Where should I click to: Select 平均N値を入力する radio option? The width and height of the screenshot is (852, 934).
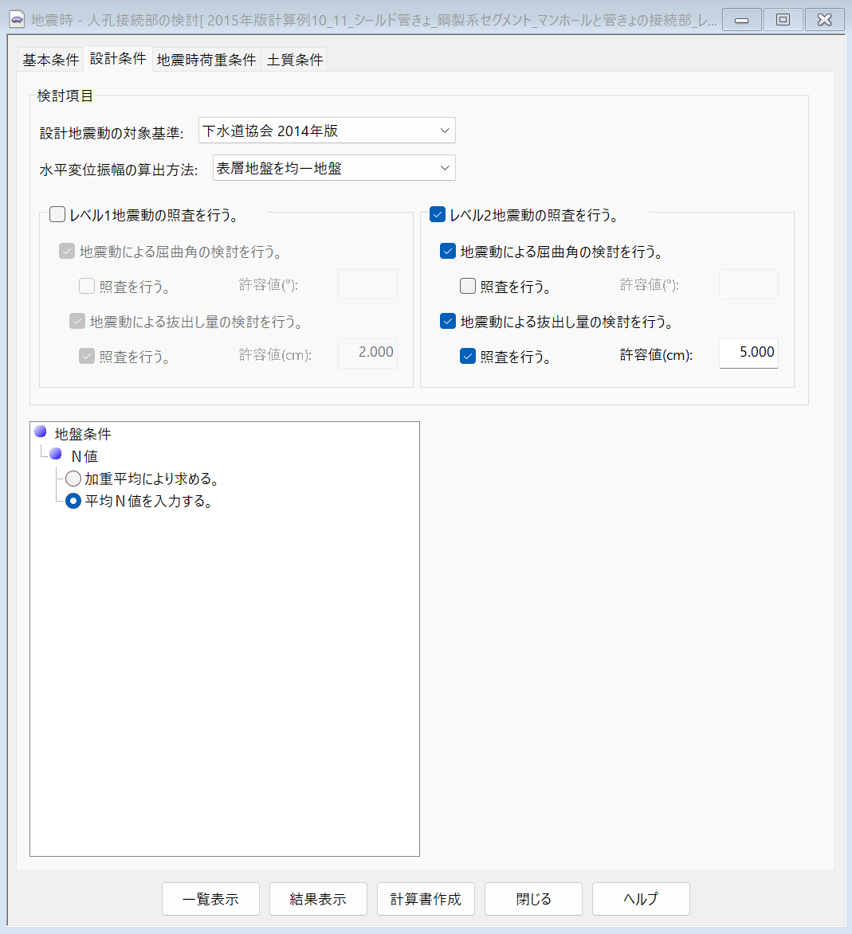(x=73, y=502)
